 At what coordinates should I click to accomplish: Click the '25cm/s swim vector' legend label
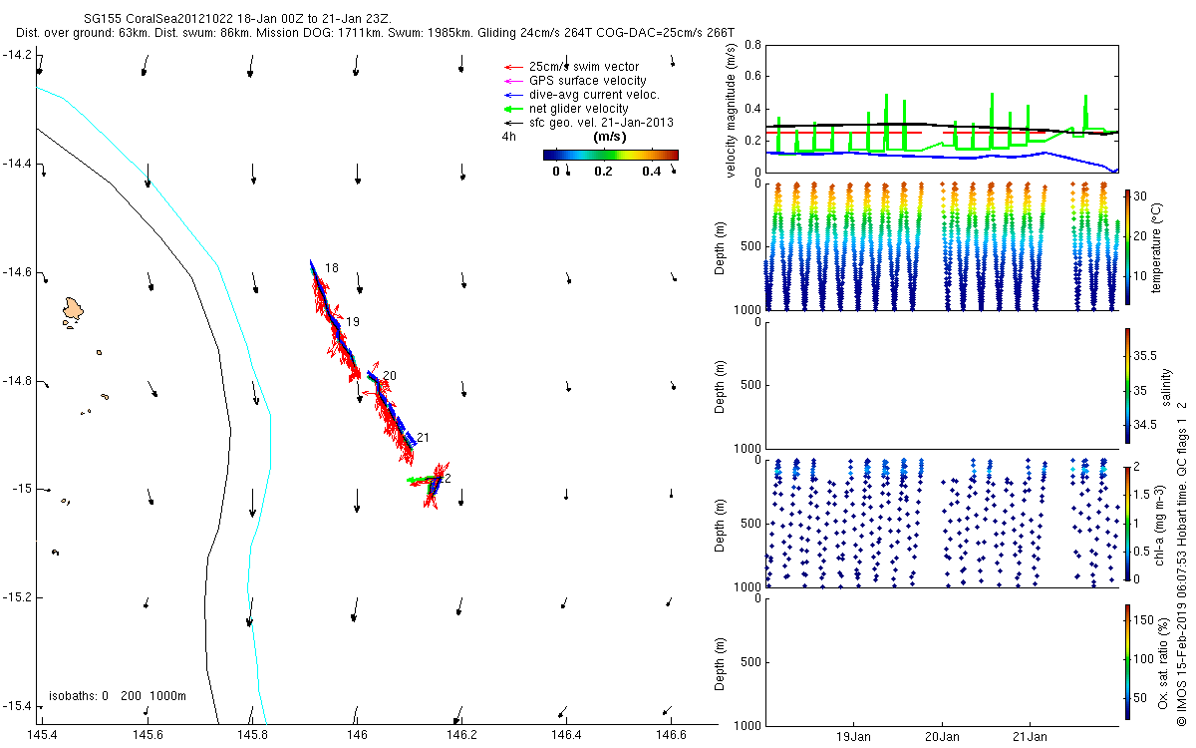[x=583, y=66]
